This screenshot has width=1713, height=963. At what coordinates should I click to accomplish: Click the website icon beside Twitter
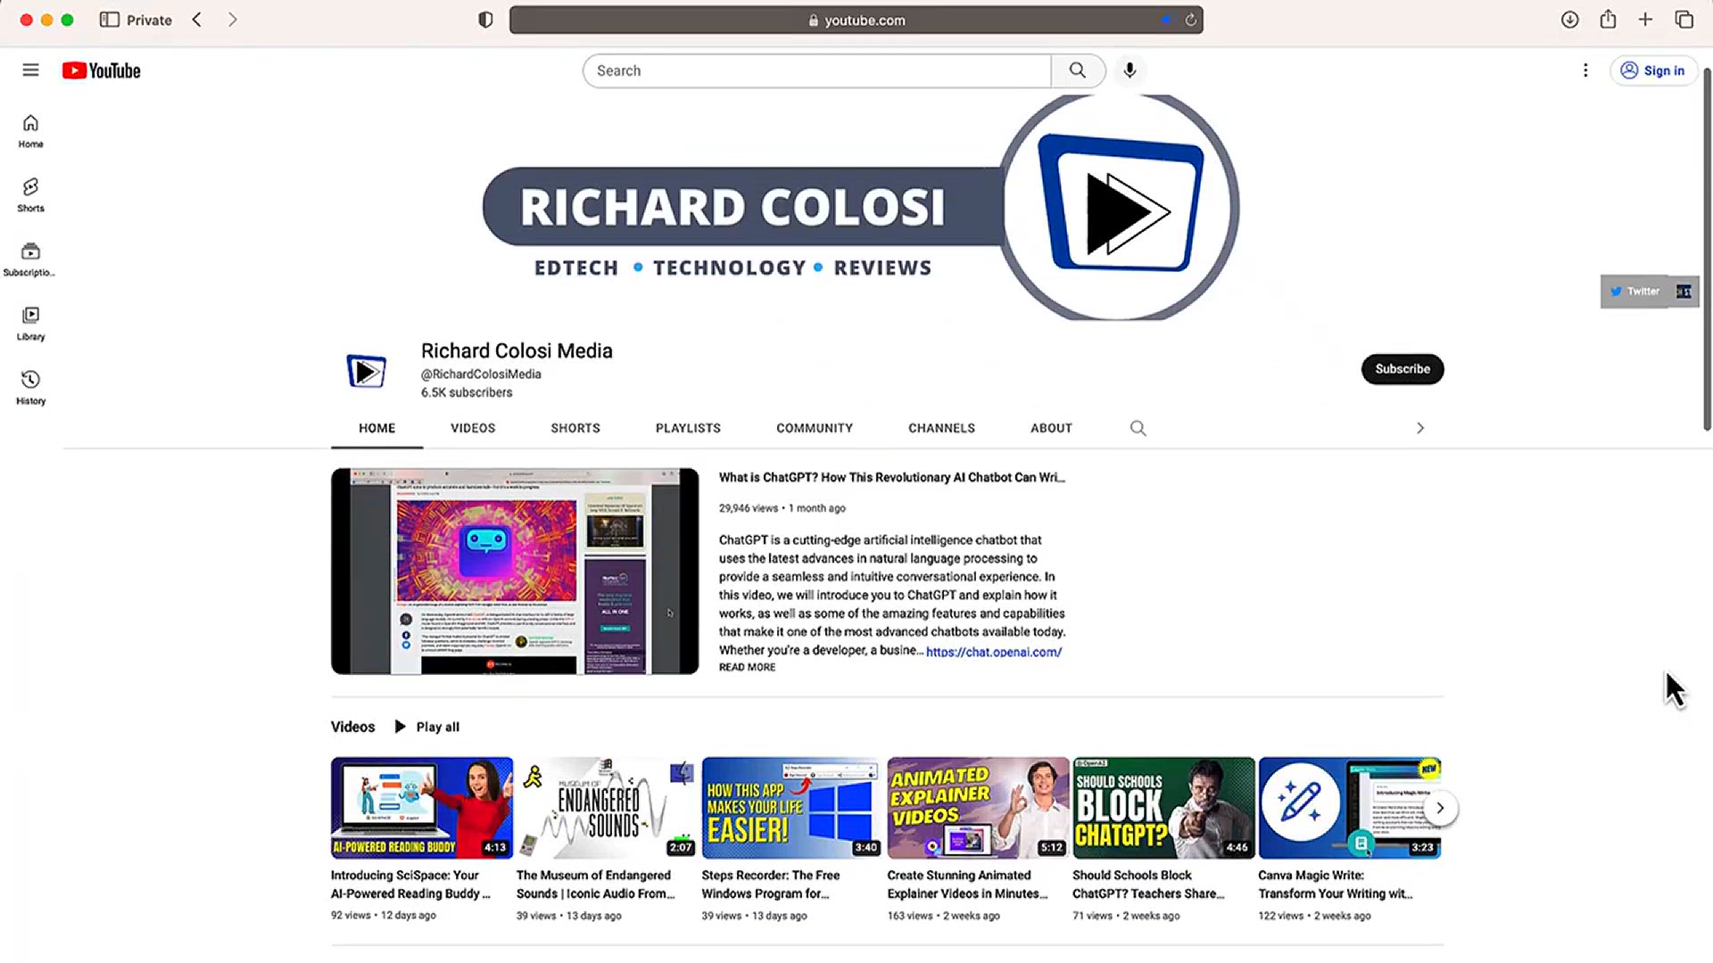click(x=1684, y=292)
